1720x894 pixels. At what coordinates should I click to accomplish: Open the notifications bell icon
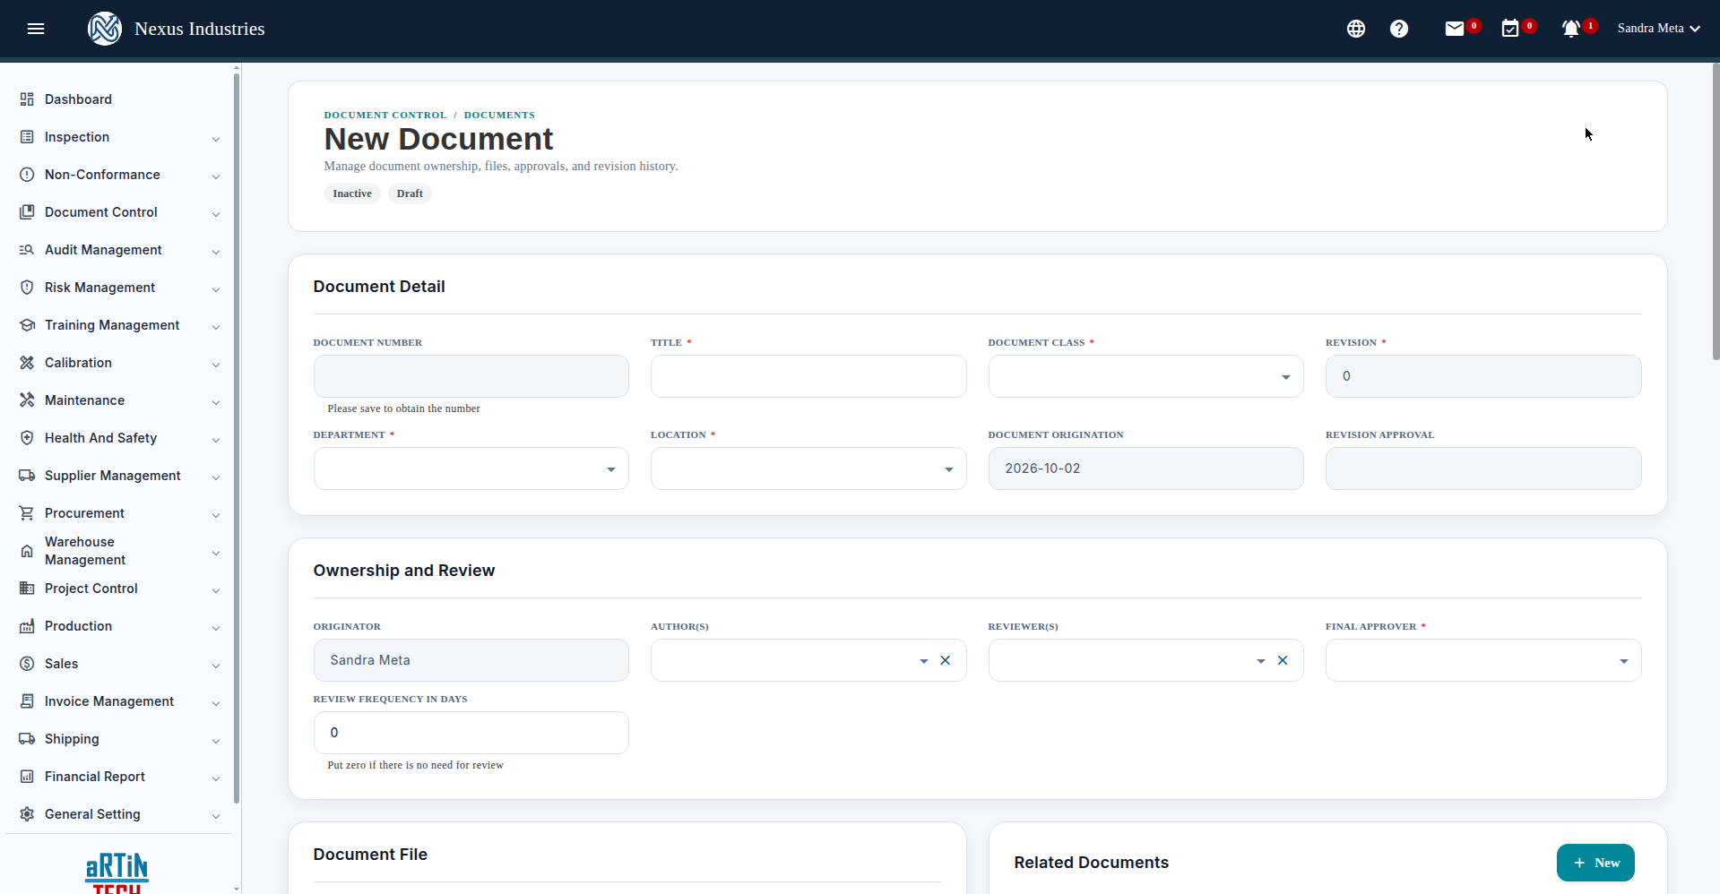1571,29
